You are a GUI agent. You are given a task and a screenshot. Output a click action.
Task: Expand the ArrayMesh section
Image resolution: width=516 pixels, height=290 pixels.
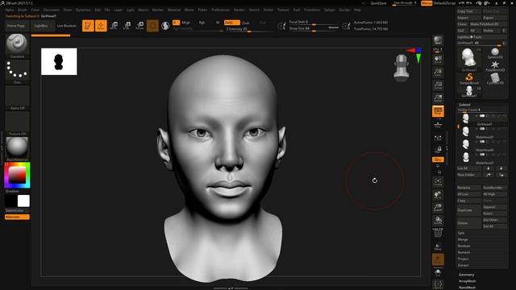[x=468, y=281]
